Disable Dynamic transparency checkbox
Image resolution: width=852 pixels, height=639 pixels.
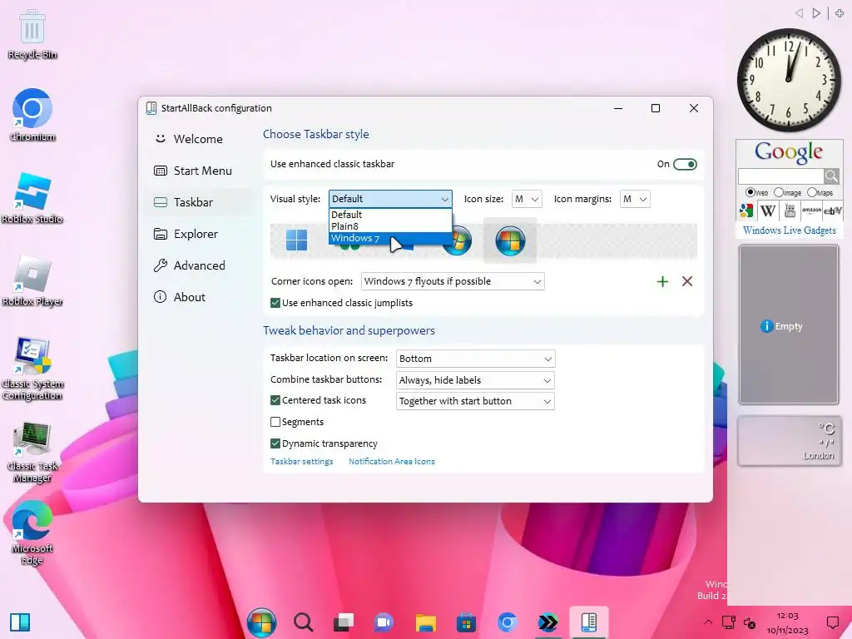[x=275, y=443]
